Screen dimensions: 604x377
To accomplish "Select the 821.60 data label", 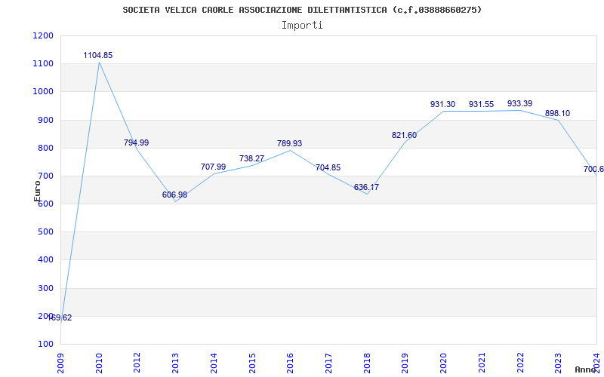I will click(x=404, y=135).
